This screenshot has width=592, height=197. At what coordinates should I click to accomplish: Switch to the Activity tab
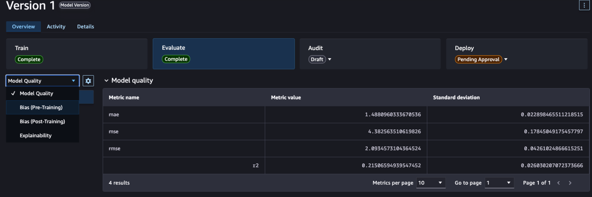tap(56, 26)
